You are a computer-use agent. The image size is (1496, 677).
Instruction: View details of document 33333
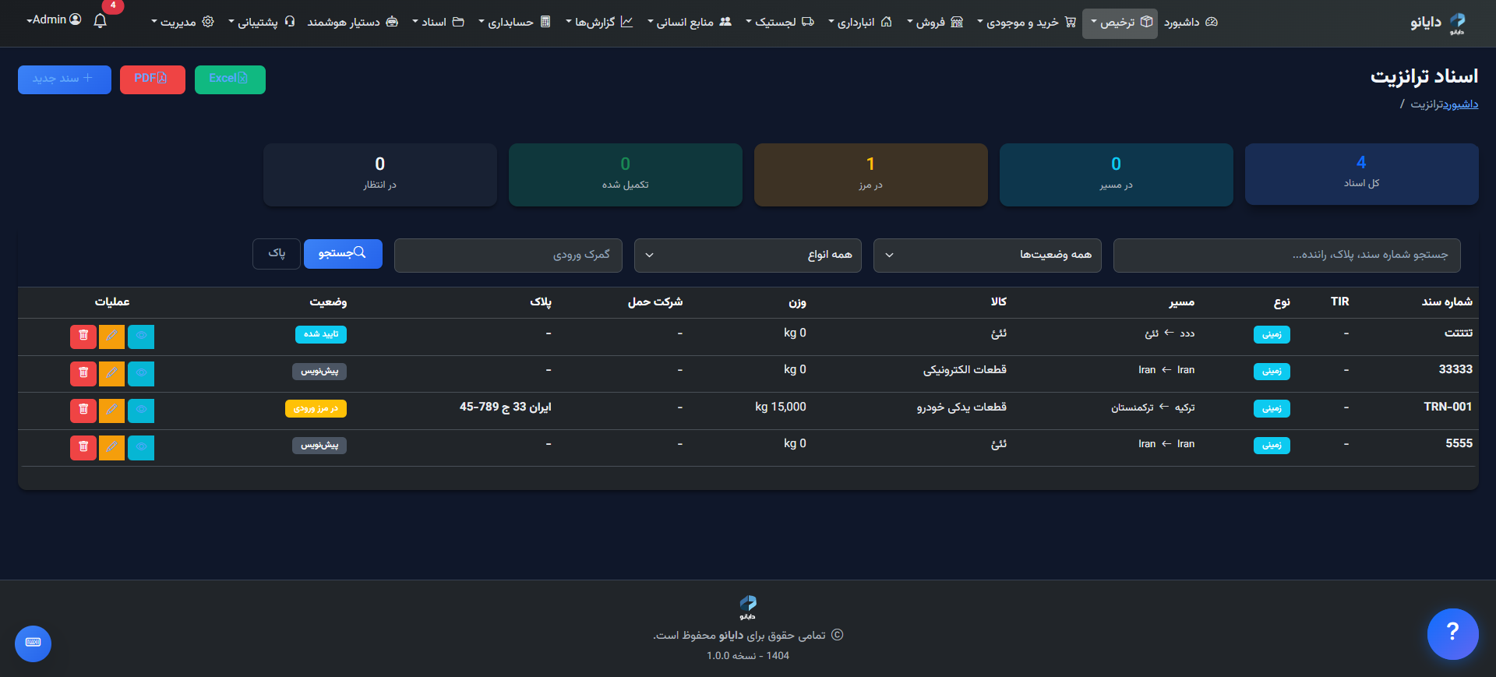click(141, 373)
